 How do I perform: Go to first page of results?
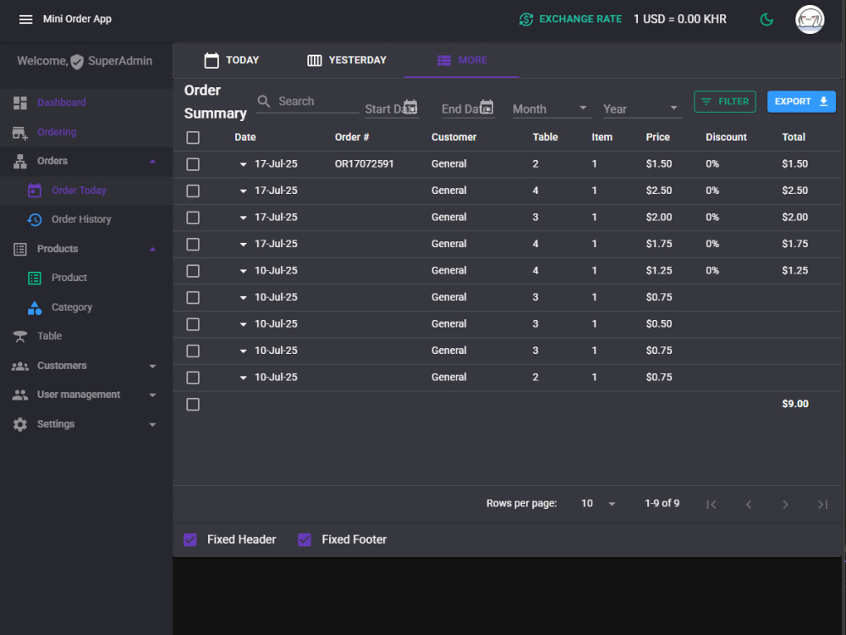[711, 505]
